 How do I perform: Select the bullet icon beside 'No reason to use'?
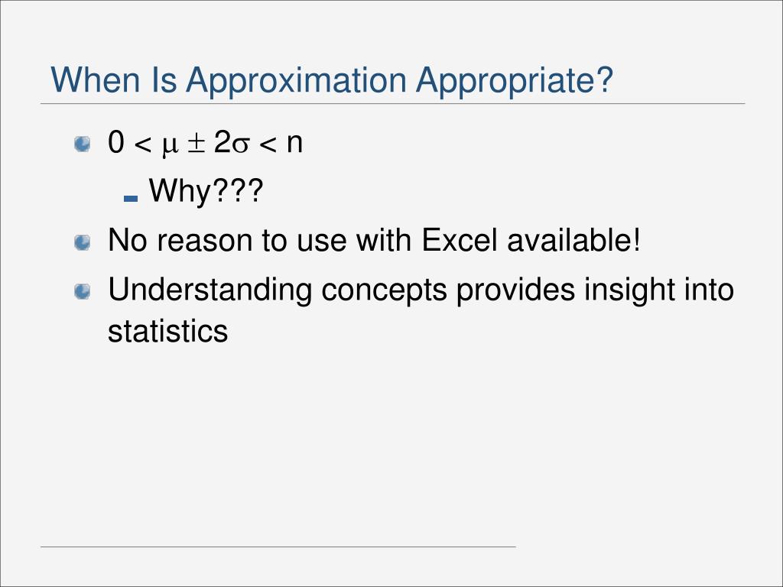(x=83, y=242)
